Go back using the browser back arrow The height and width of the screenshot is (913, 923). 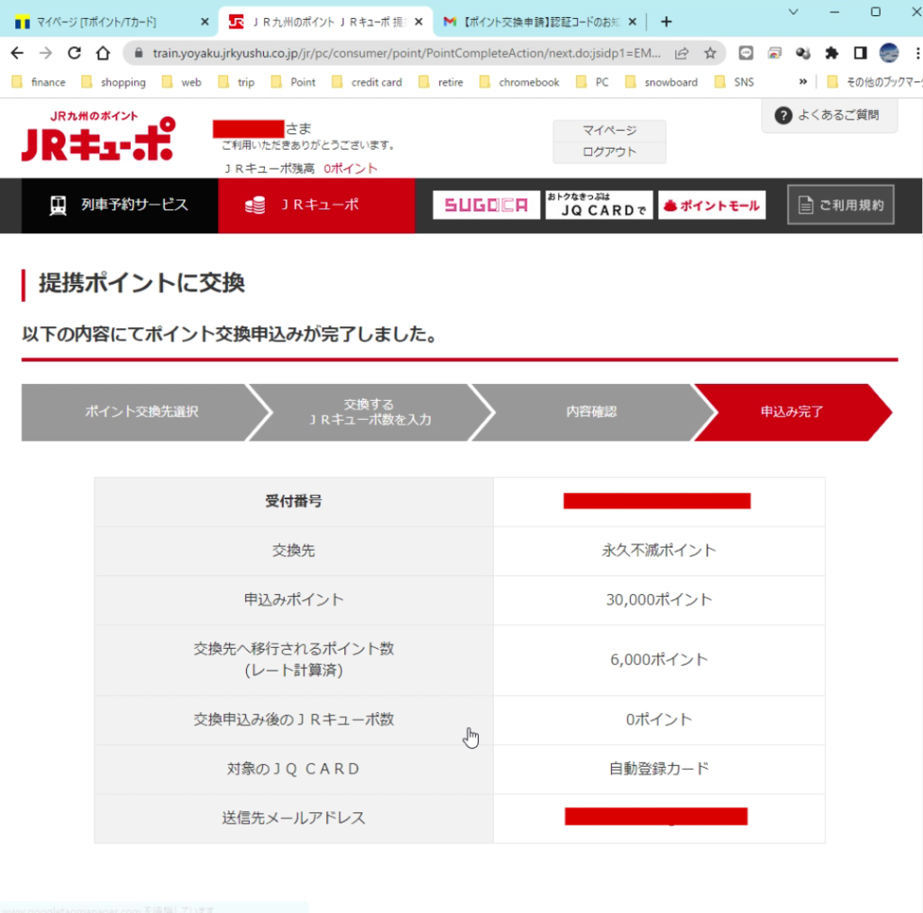click(17, 53)
